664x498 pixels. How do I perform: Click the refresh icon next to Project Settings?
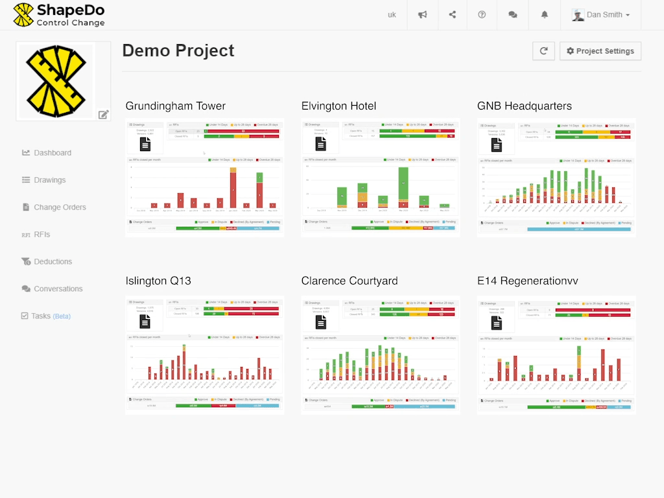(543, 51)
